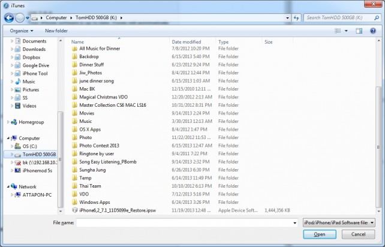Select the Thai Team folder
This screenshot has width=385, height=247.
coord(90,186)
